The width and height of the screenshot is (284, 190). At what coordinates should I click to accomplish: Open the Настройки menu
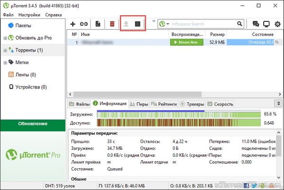29,15
